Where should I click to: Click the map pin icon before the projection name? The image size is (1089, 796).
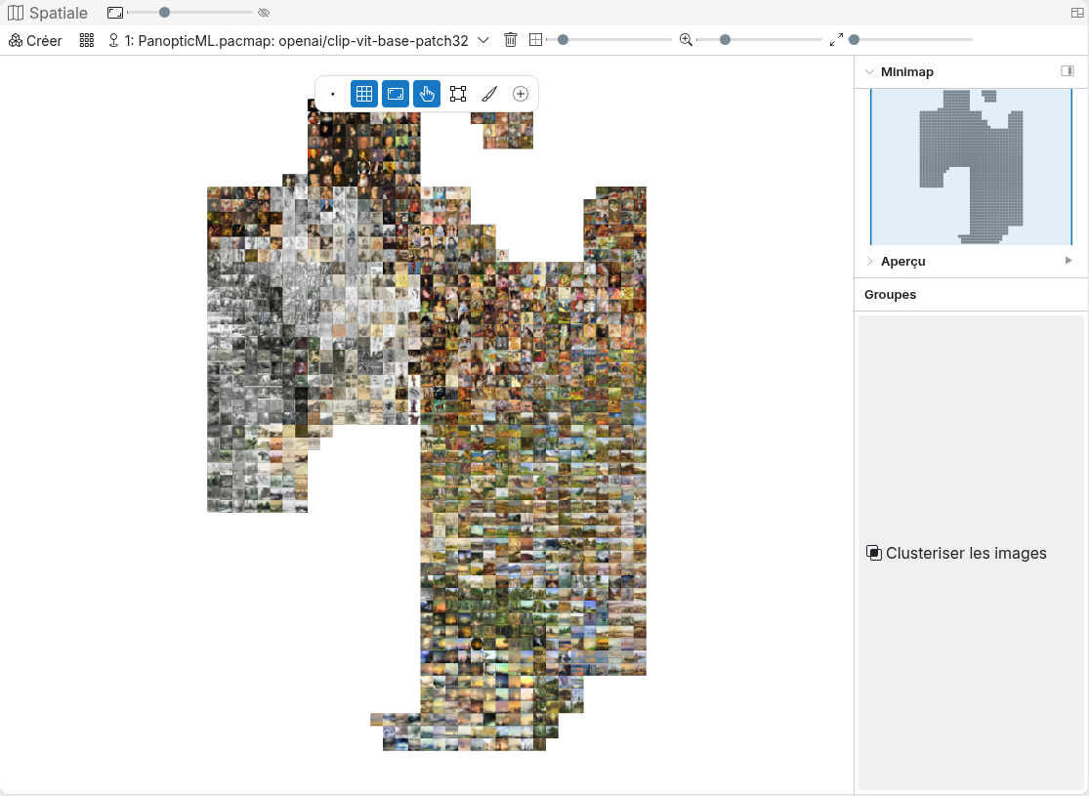(114, 40)
